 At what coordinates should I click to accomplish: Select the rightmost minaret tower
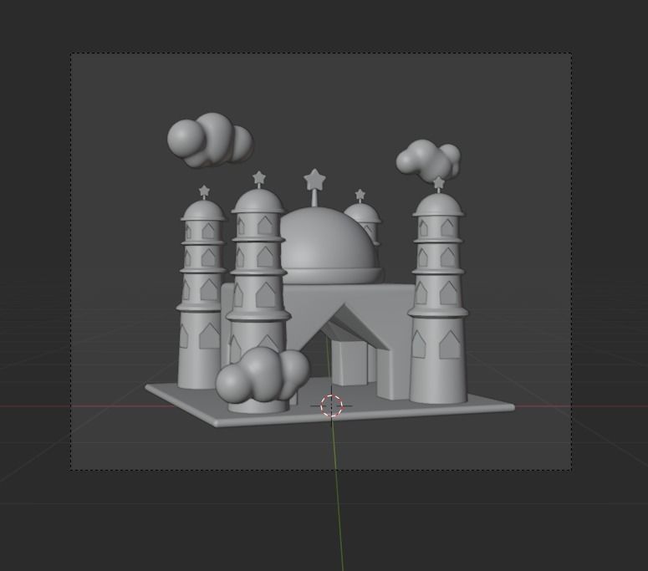click(x=438, y=298)
